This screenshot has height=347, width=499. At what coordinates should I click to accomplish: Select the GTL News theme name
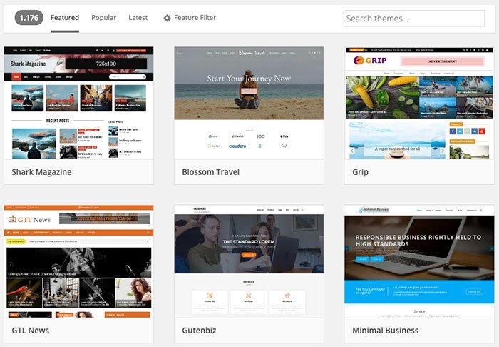coord(30,331)
